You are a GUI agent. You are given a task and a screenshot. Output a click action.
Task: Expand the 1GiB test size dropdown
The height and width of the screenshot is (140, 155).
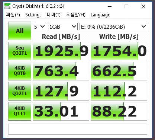63,26
